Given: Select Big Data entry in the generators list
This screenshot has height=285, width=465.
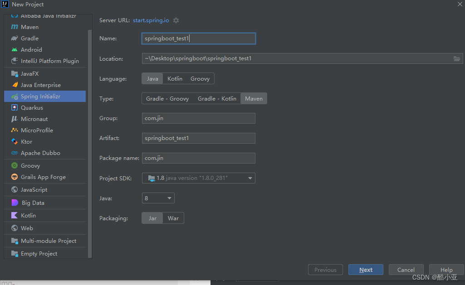Looking at the screenshot, I should pyautogui.click(x=45, y=203).
